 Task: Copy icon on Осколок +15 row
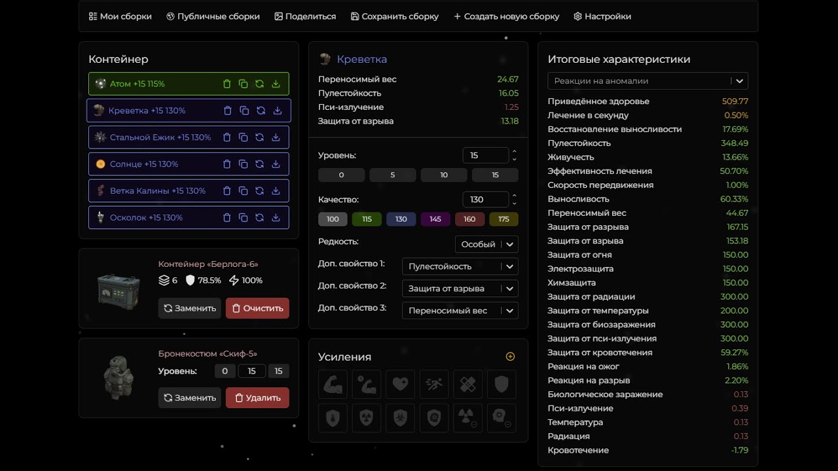244,218
